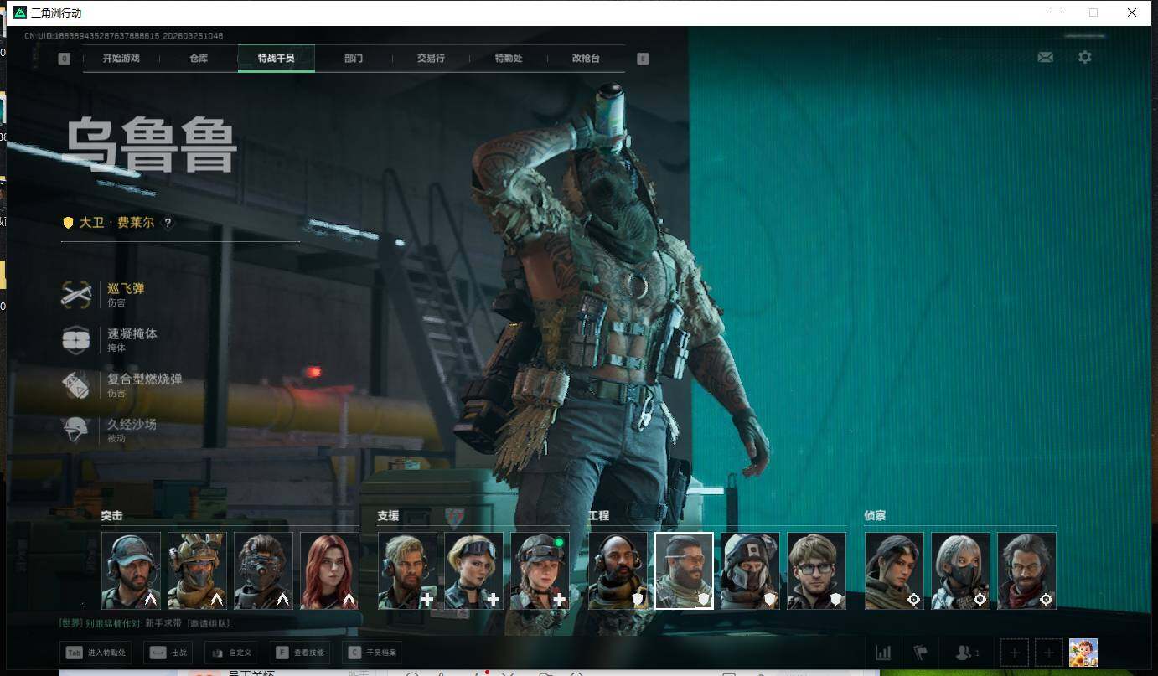The height and width of the screenshot is (676, 1158).
Task: Open settings with the gear icon
Action: point(1085,58)
